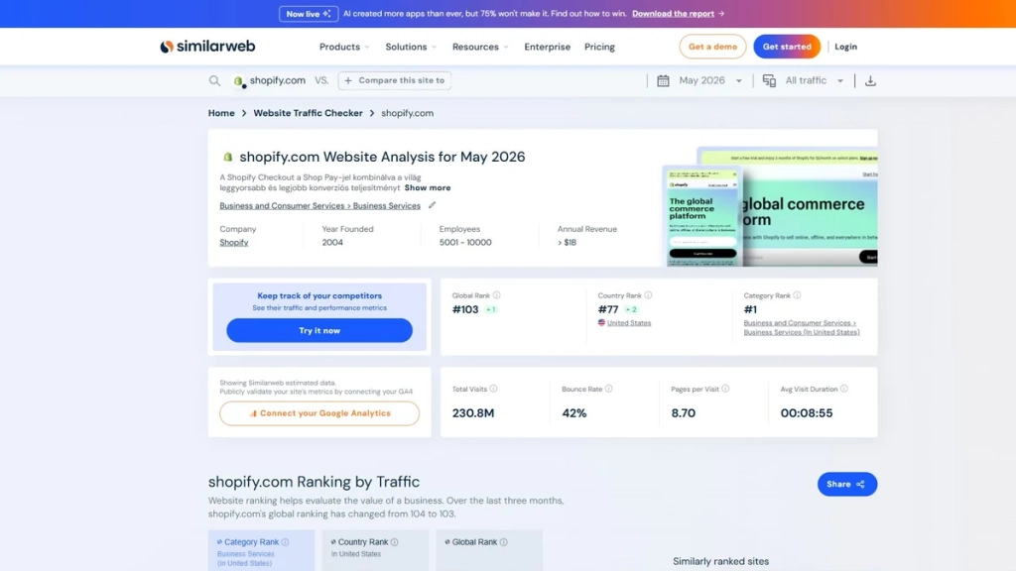This screenshot has height=571, width=1016.
Task: Click the United States flag icon
Action: click(x=601, y=322)
